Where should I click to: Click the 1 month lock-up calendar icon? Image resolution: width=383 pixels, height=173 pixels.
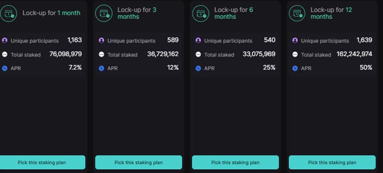(x=9, y=13)
